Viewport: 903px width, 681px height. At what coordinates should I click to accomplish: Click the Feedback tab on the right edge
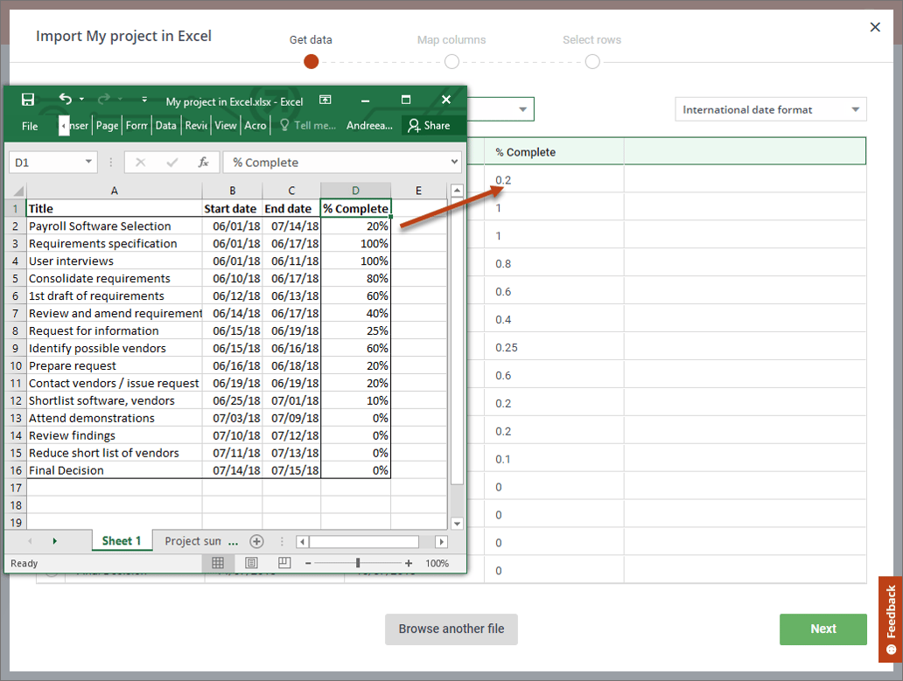click(890, 620)
